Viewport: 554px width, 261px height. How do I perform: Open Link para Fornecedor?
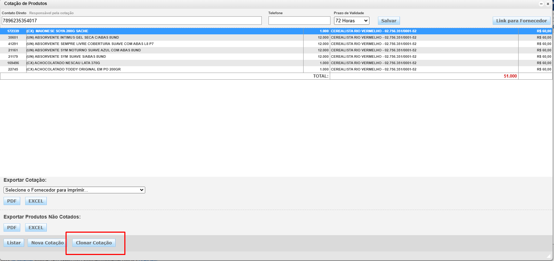pos(521,21)
